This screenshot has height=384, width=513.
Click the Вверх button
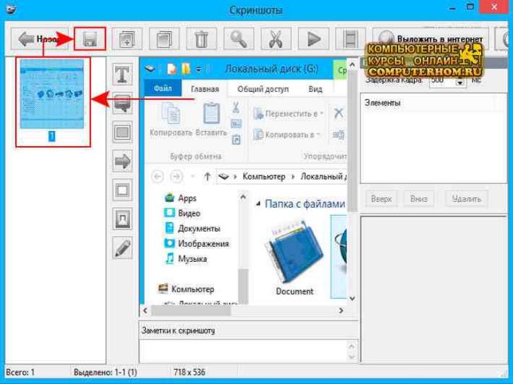point(381,199)
